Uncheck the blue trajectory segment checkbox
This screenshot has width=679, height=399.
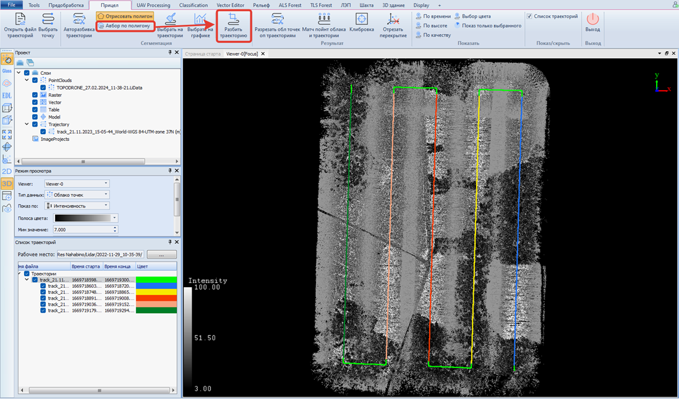click(x=43, y=286)
